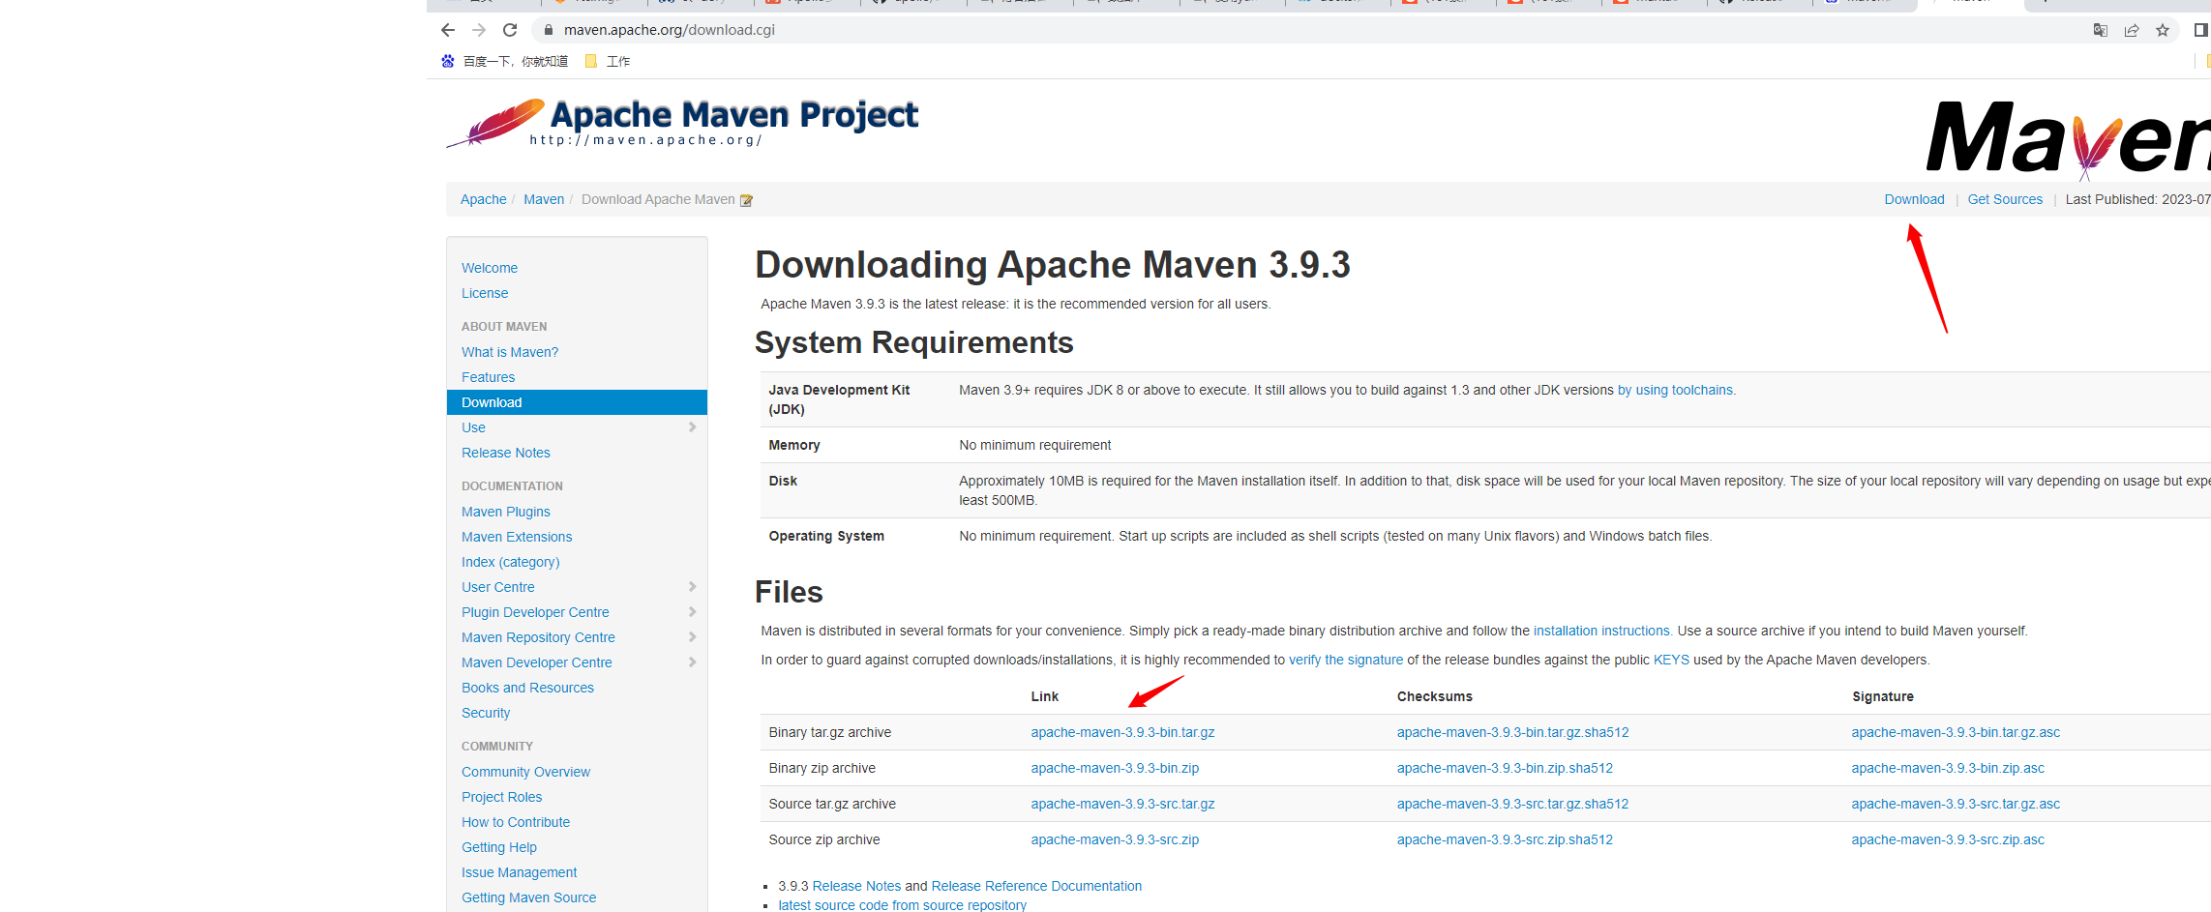
Task: Click the Baidu bookmark paw icon
Action: pyautogui.click(x=448, y=61)
